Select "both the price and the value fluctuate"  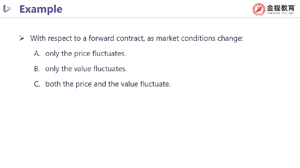pos(108,84)
